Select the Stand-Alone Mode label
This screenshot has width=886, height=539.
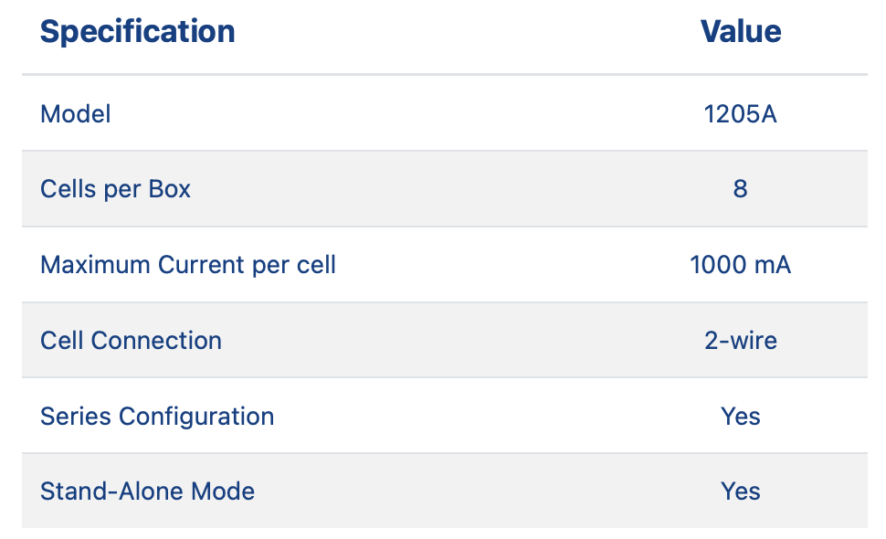147,491
